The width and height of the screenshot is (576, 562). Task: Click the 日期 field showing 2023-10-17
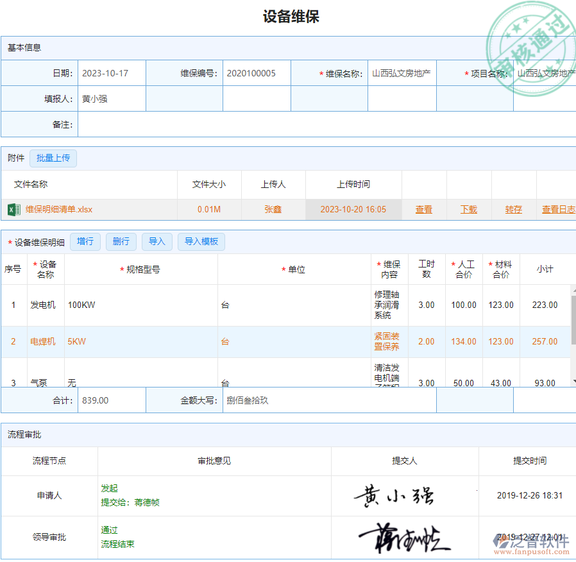pos(112,74)
